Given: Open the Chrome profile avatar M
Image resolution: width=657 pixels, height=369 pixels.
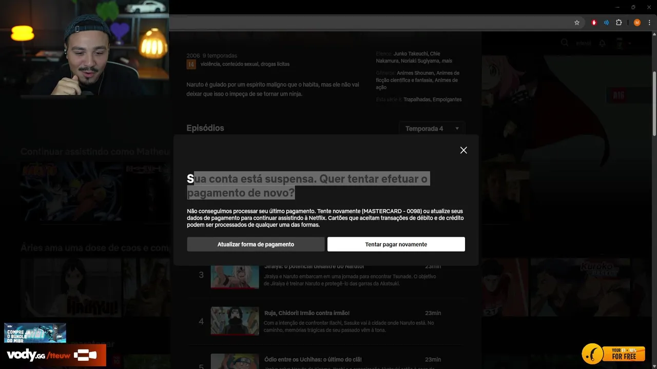Looking at the screenshot, I should (x=637, y=23).
